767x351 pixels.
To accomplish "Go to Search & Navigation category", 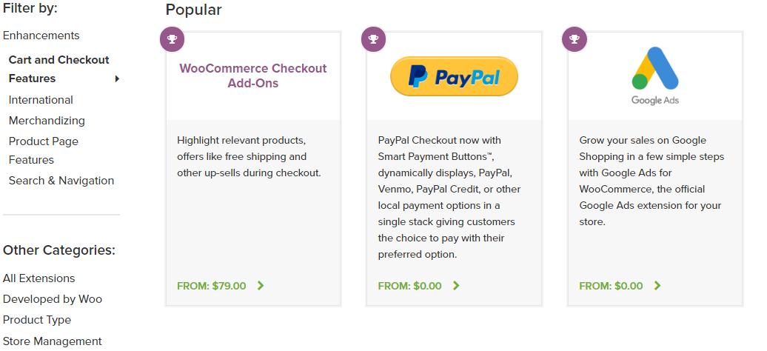I will tap(61, 181).
